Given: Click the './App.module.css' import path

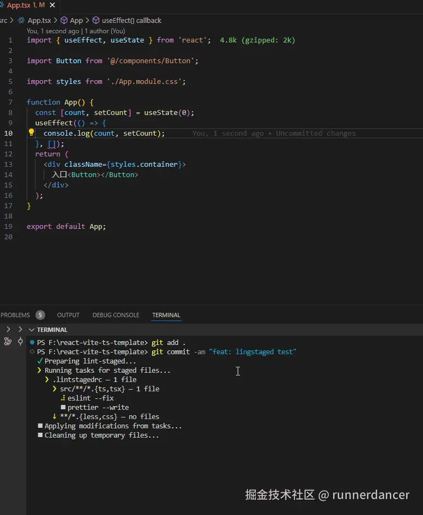Looking at the screenshot, I should pos(146,81).
